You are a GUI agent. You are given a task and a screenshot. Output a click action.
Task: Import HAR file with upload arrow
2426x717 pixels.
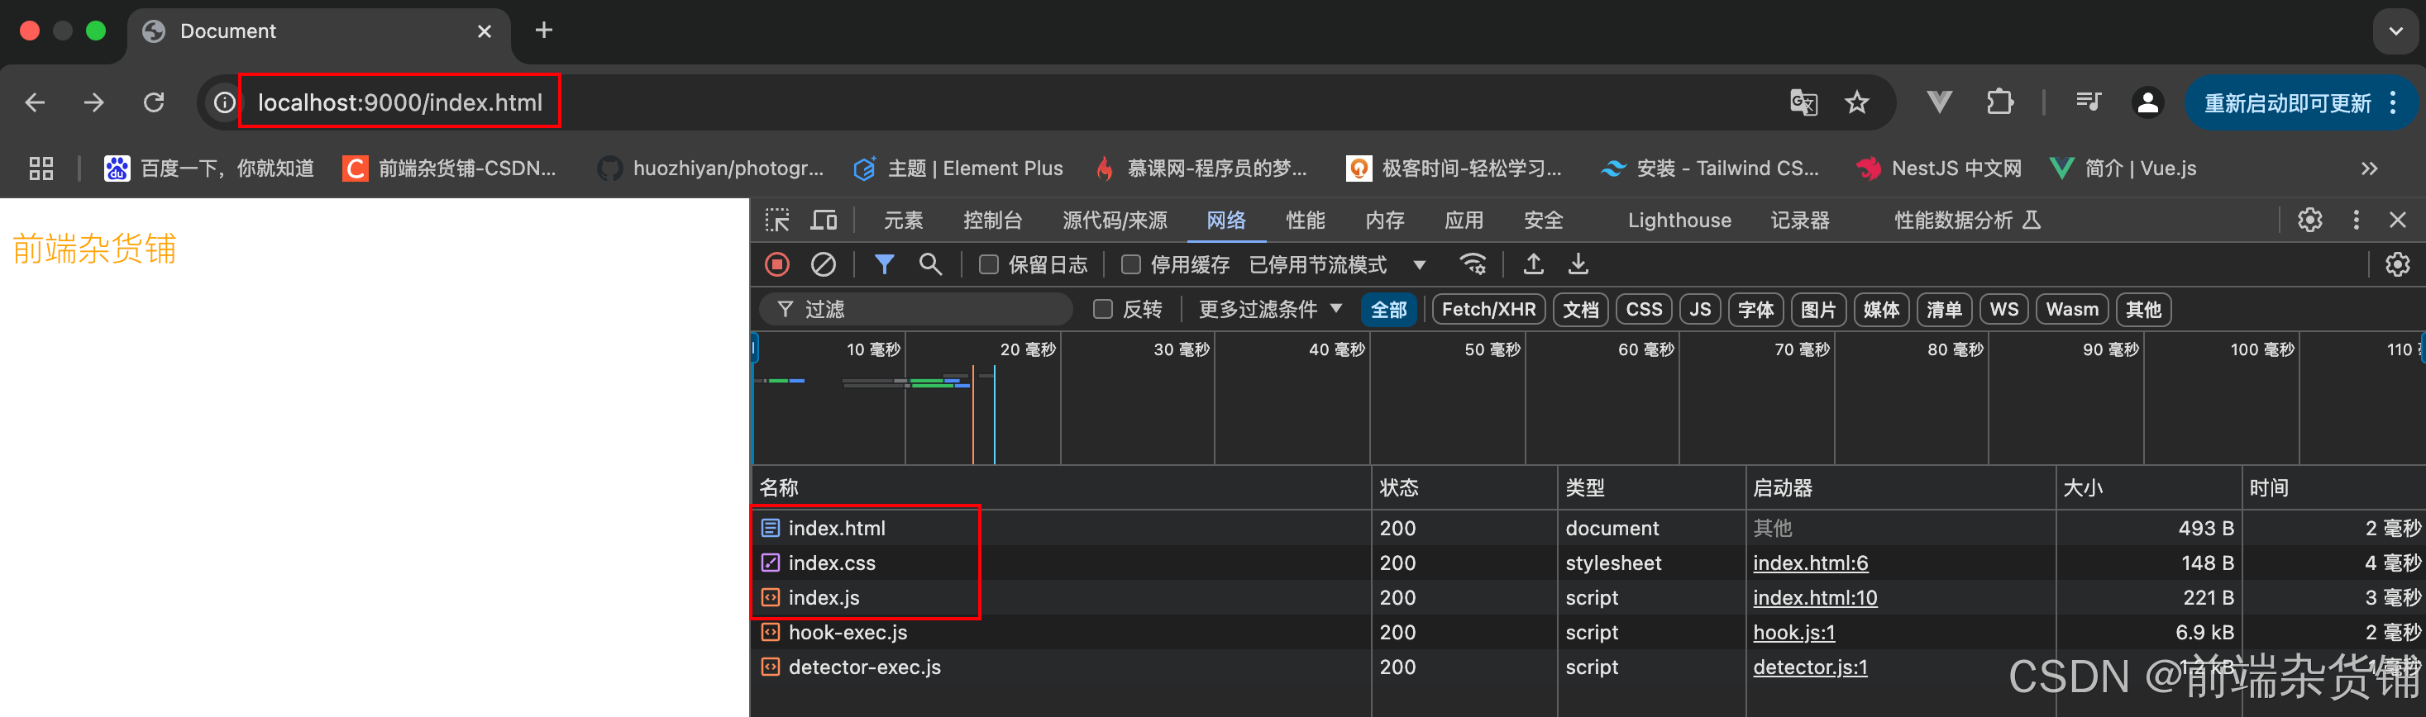coord(1533,264)
